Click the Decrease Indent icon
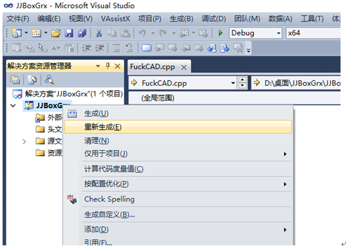 [86, 48]
